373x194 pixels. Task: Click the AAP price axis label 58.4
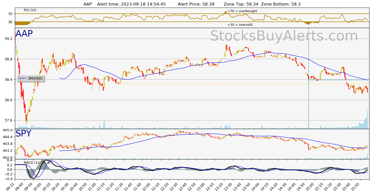pyautogui.click(x=8, y=80)
